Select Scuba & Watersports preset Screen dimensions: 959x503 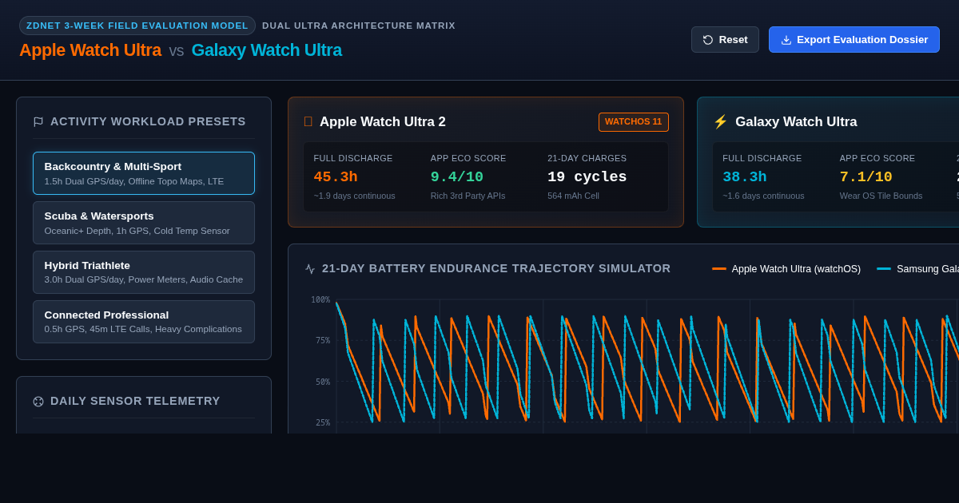click(x=144, y=223)
